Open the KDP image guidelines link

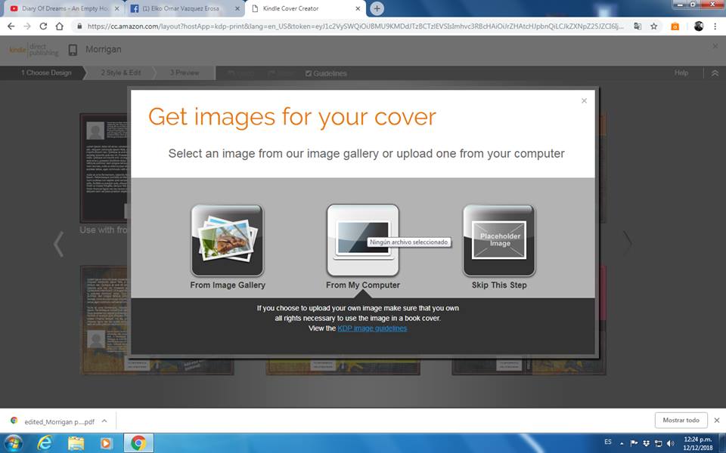371,328
